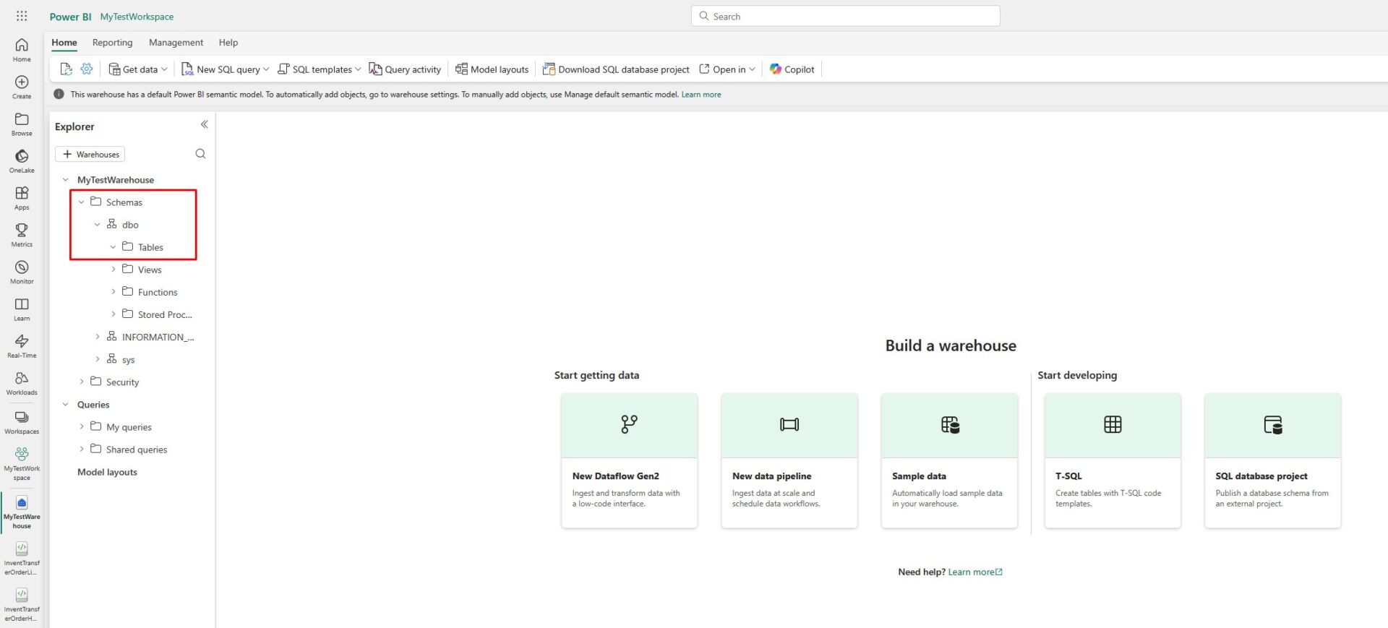Open Copilot from the toolbar
This screenshot has height=628, width=1388.
click(792, 69)
